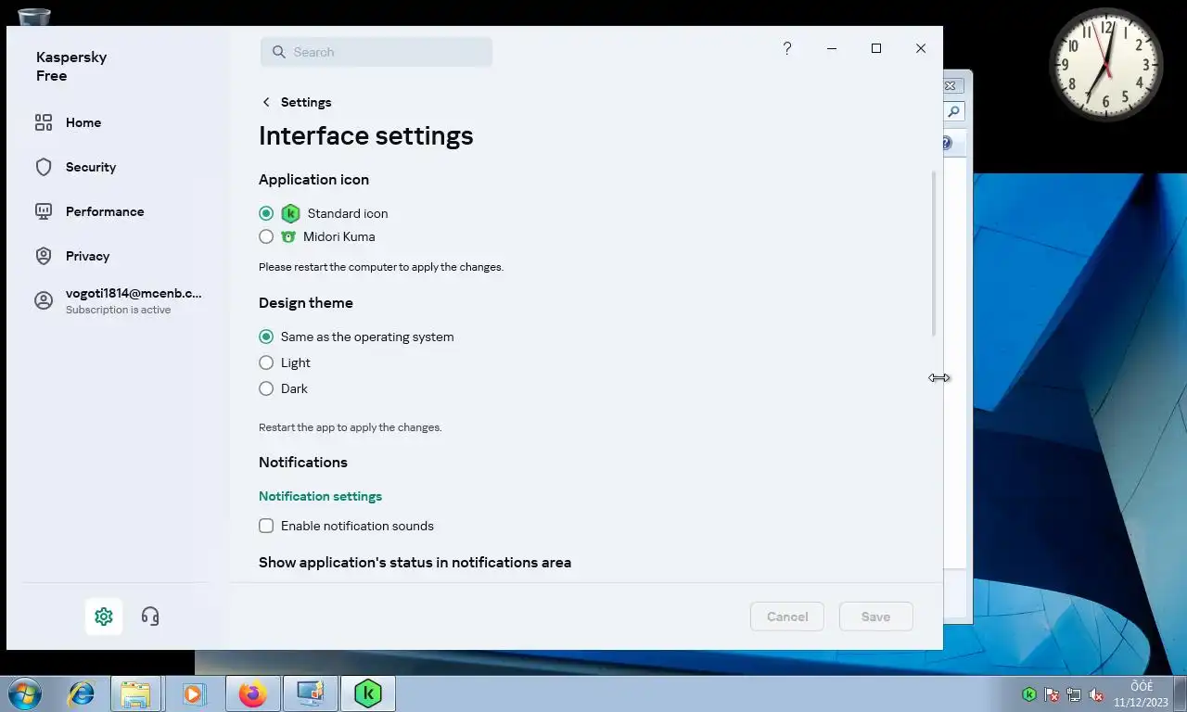Click the Save button

pos(876,617)
